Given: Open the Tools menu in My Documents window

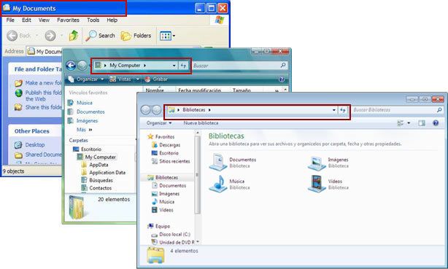Looking at the screenshot, I should tap(93, 20).
